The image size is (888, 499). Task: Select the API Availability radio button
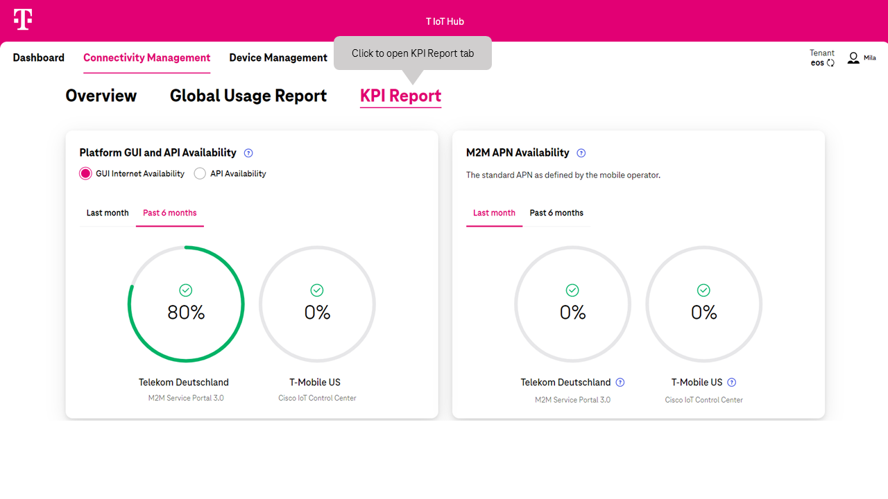pos(199,173)
